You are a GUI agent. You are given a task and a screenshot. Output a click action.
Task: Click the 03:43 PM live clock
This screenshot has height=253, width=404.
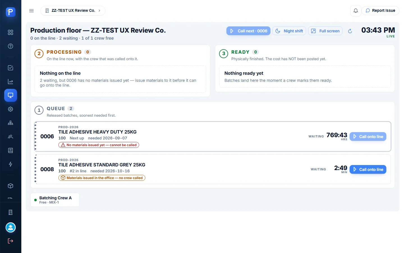point(378,30)
